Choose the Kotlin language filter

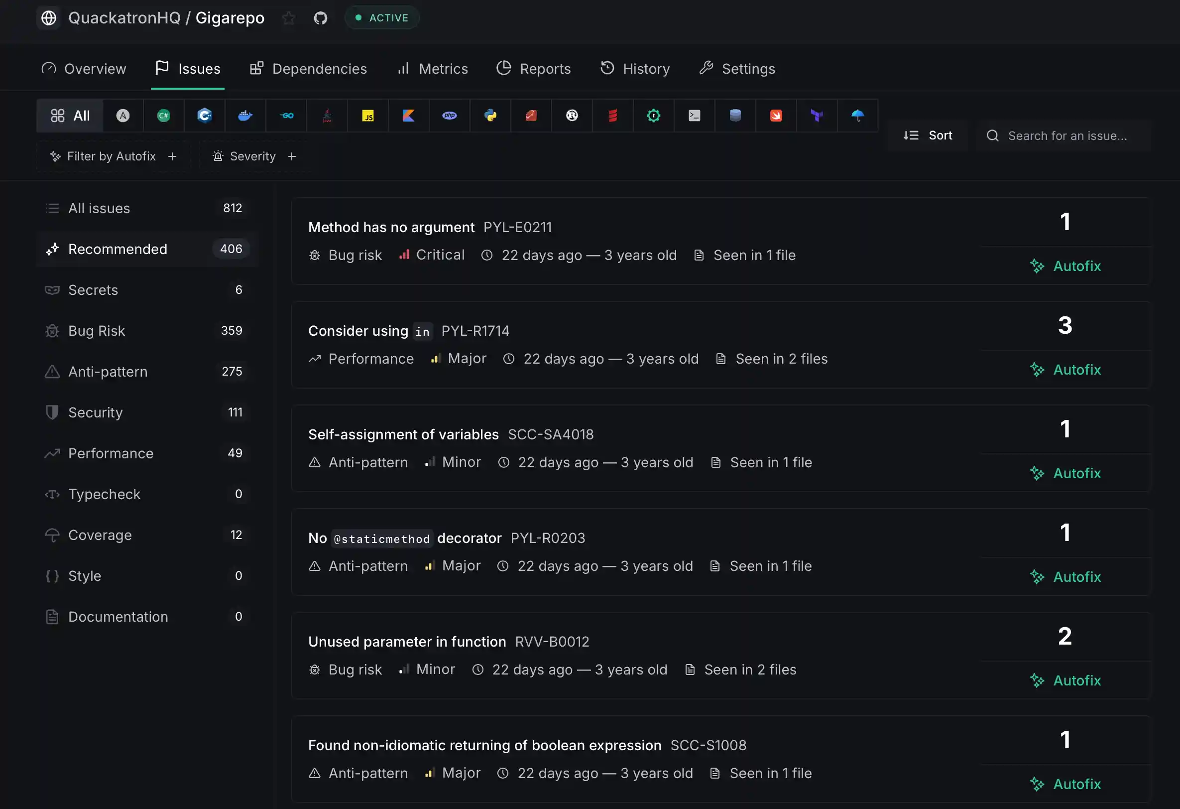tap(408, 116)
